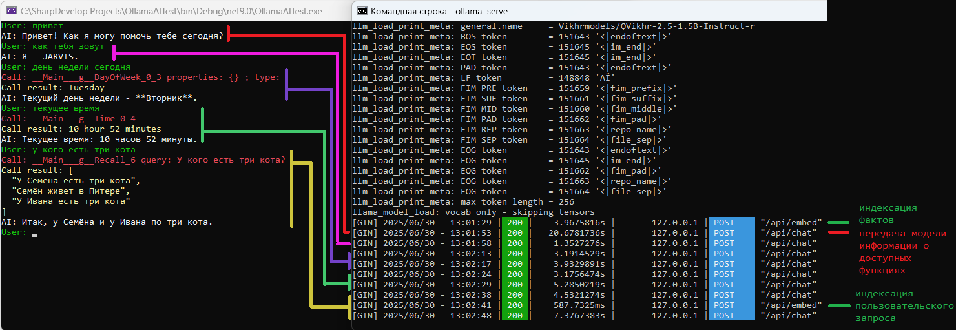Click the blinking cursor after the last "User:" prompt

[x=34, y=233]
